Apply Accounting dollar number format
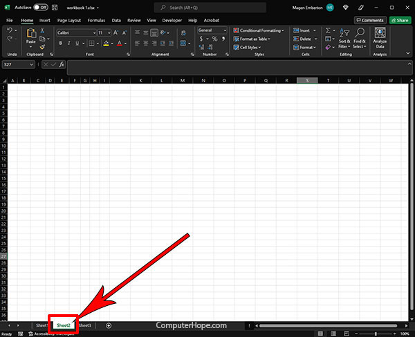Image resolution: width=415 pixels, height=337 pixels. [x=201, y=39]
